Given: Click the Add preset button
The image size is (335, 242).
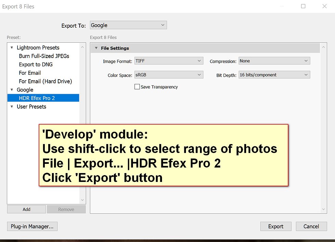Looking at the screenshot, I should [27, 209].
